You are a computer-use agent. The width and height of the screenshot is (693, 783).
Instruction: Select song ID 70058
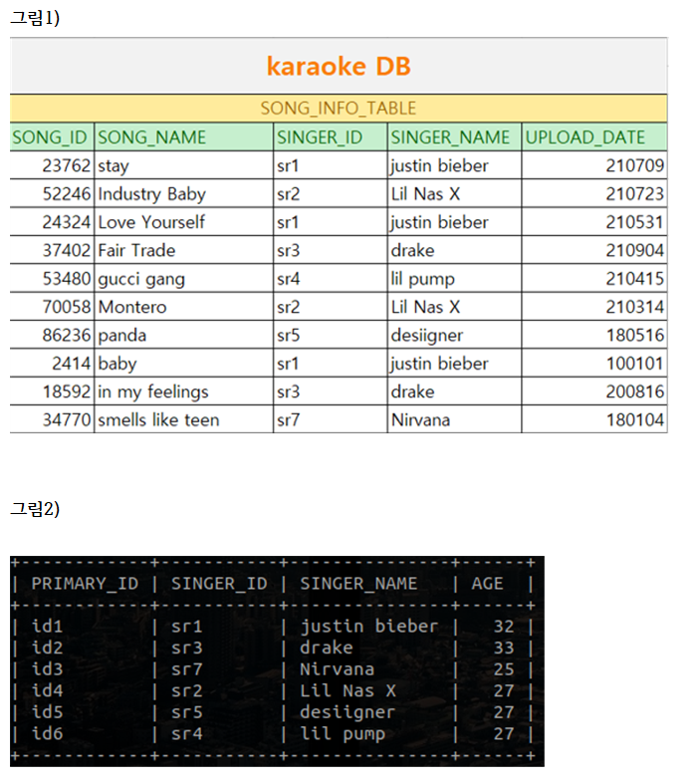click(x=52, y=307)
